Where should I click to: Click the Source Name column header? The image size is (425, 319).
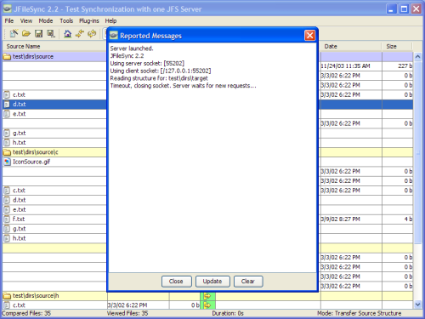click(x=54, y=46)
